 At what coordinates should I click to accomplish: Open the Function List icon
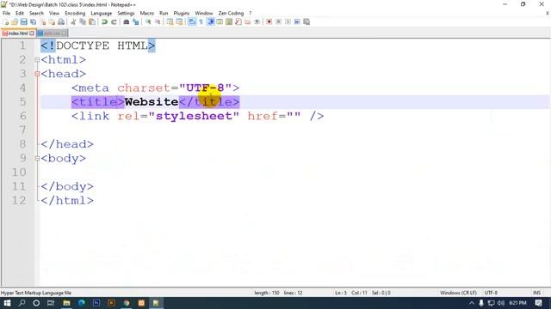point(238,21)
